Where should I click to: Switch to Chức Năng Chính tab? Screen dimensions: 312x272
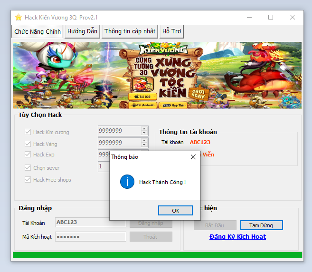coord(37,31)
